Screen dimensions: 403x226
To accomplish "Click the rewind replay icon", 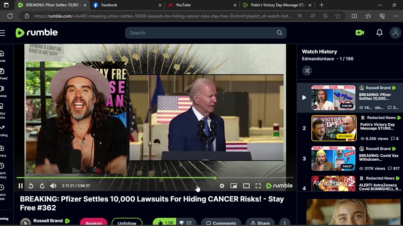I will 31,186.
